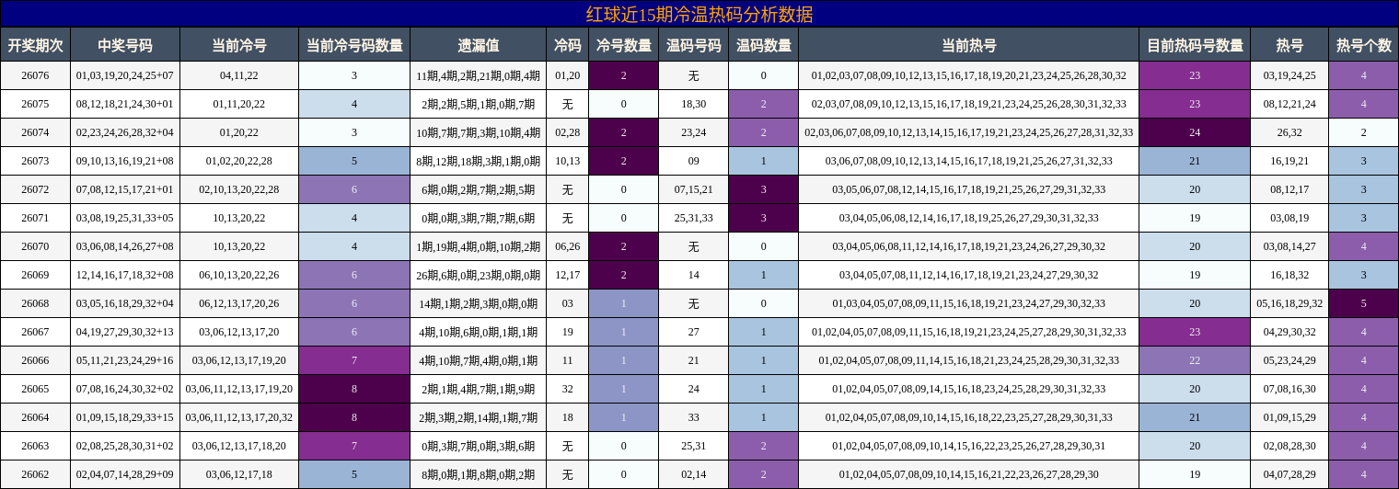The image size is (1399, 489).
Task: Select cold code cell 01,20
Action: coord(568,75)
